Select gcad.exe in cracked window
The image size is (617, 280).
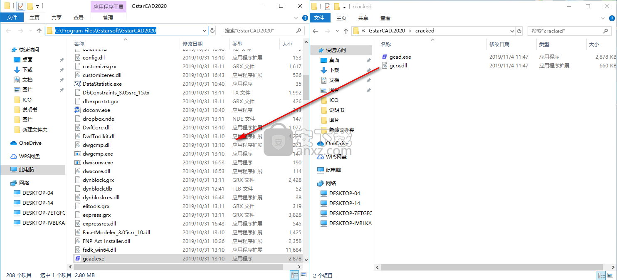click(x=400, y=57)
